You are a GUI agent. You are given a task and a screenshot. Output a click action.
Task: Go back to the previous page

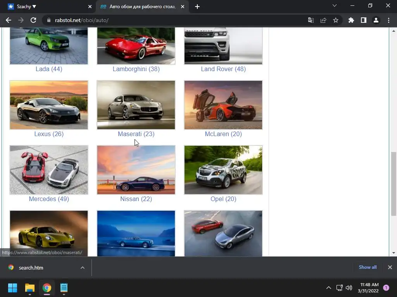point(9,20)
